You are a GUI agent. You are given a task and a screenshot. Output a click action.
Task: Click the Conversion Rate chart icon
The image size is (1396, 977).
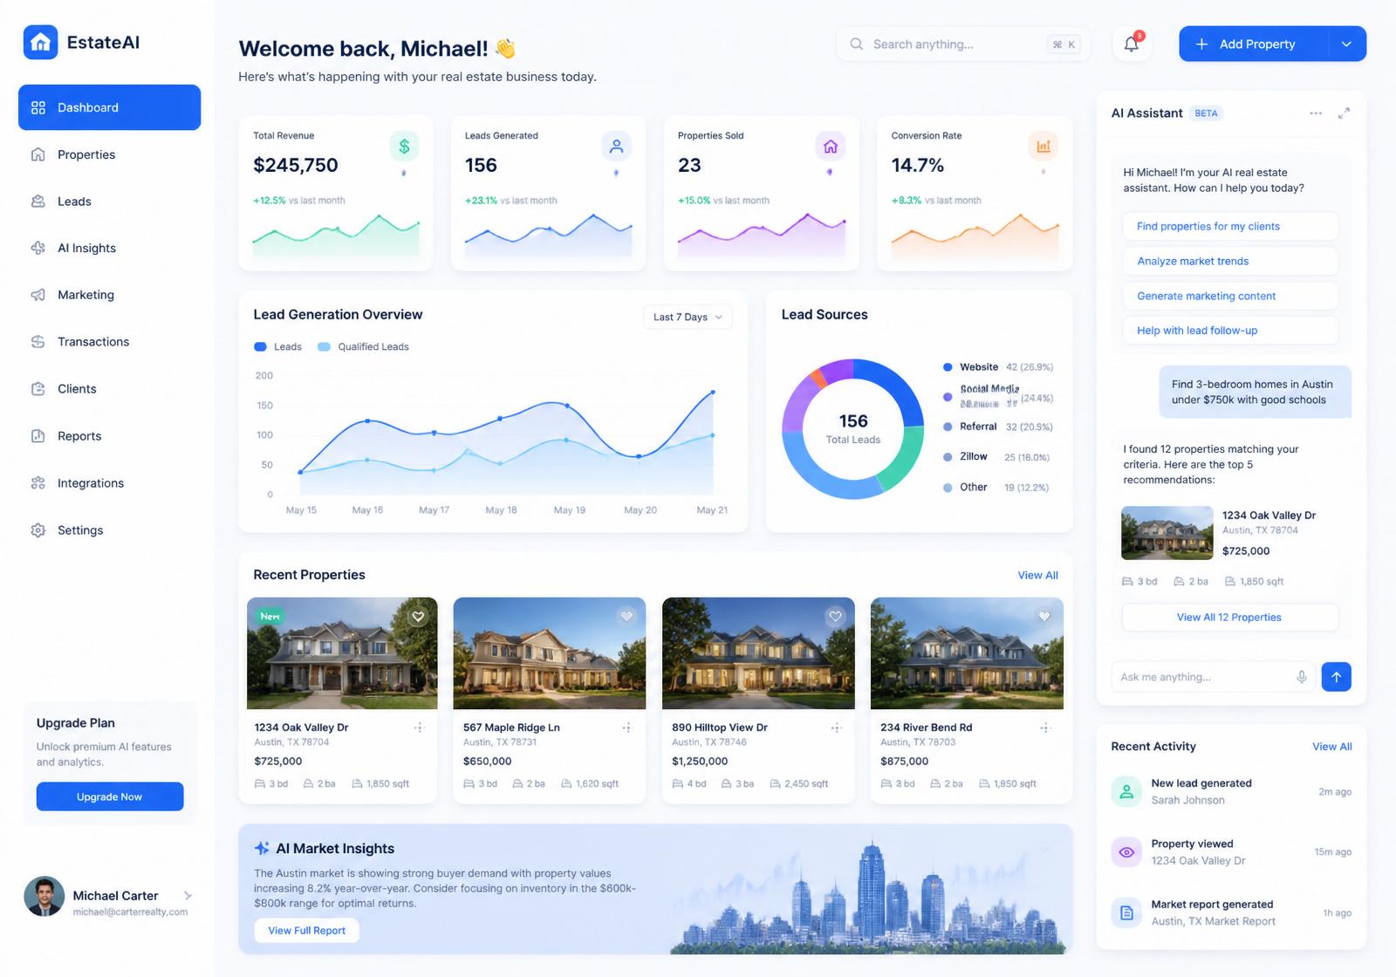(1044, 147)
